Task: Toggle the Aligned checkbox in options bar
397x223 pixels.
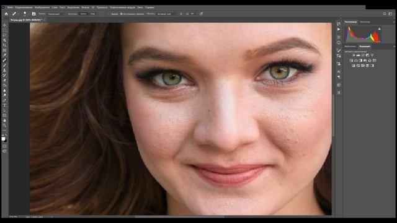Action: coord(110,14)
